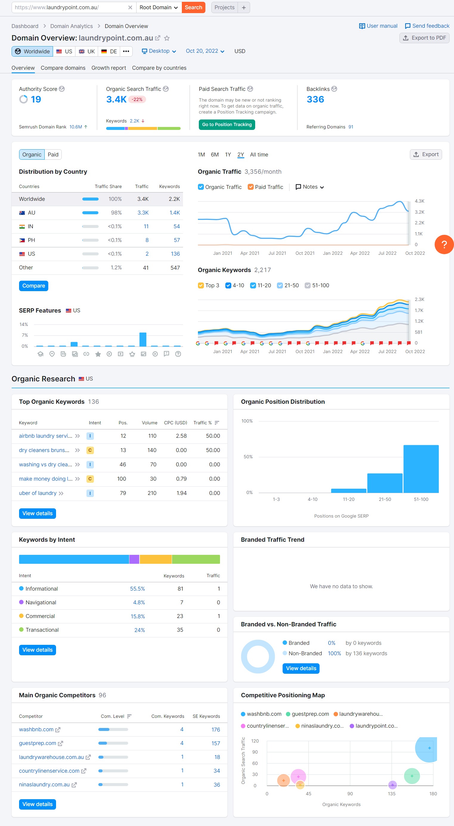This screenshot has width=454, height=826.
Task: Click the Organic Search Traffic info icon
Action: coord(166,89)
